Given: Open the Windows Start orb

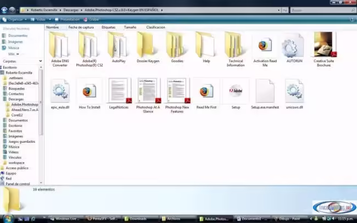Looking at the screenshot, I should pyautogui.click(x=8, y=219).
